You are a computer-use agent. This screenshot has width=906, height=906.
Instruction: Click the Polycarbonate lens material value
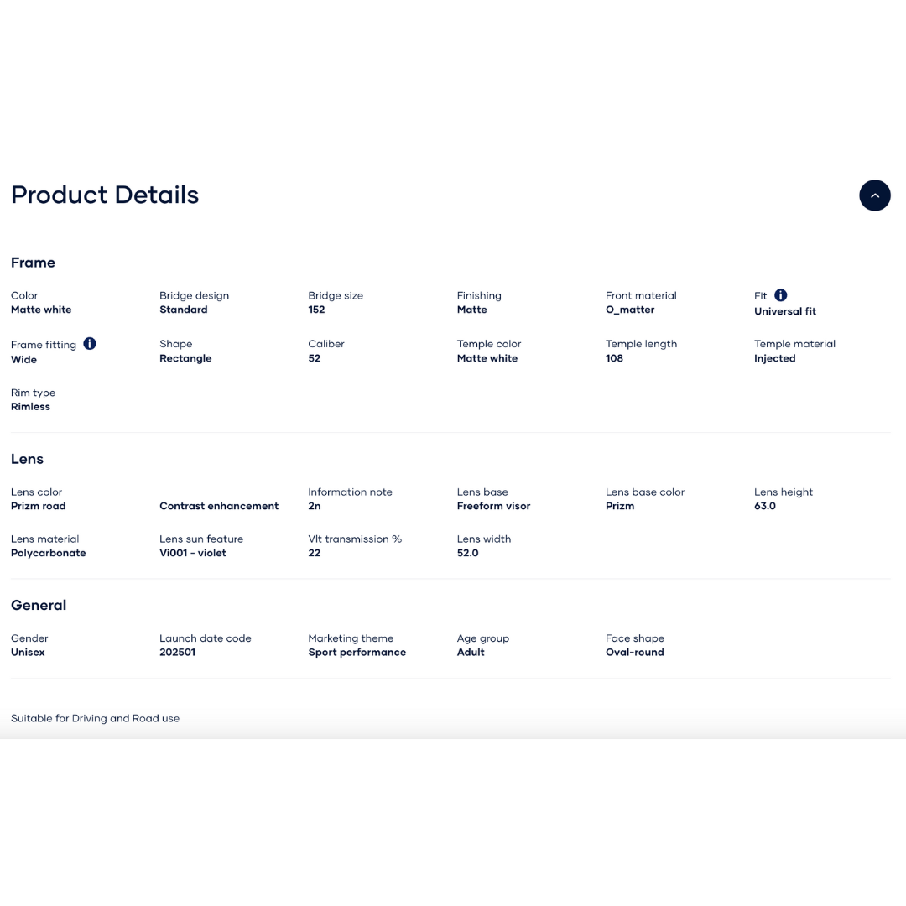(x=48, y=553)
